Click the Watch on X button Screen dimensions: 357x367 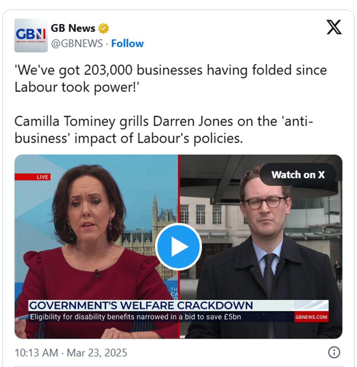tap(298, 175)
